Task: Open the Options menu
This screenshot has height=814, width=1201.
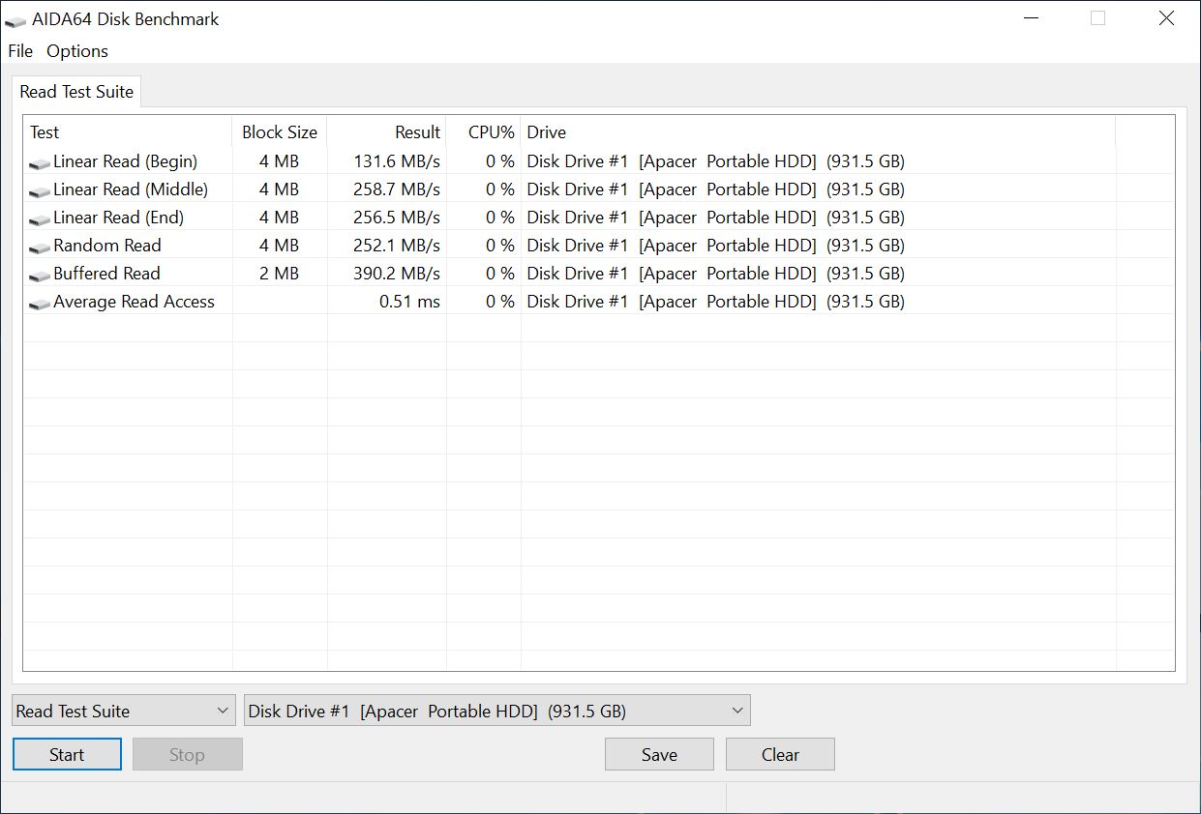Action: click(x=77, y=51)
